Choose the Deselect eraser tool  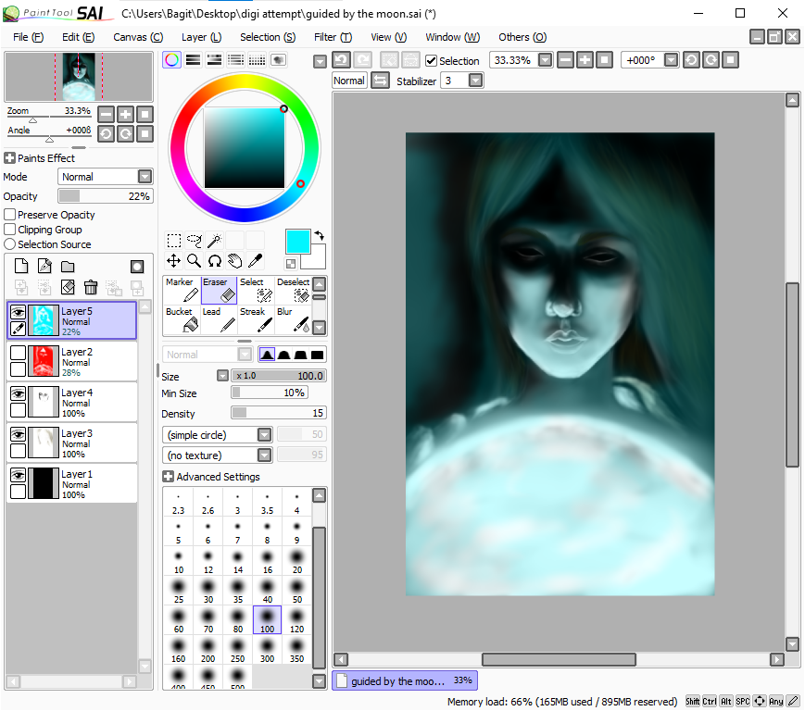pyautogui.click(x=293, y=290)
